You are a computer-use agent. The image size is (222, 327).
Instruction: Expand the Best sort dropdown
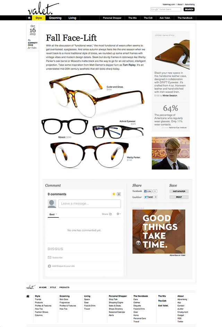(53, 214)
